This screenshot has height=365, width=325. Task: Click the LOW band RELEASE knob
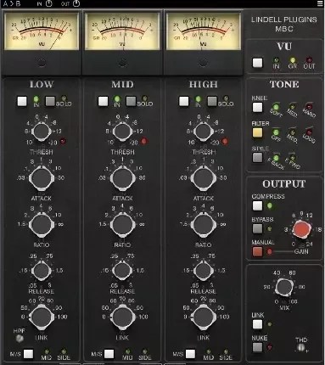click(x=42, y=271)
